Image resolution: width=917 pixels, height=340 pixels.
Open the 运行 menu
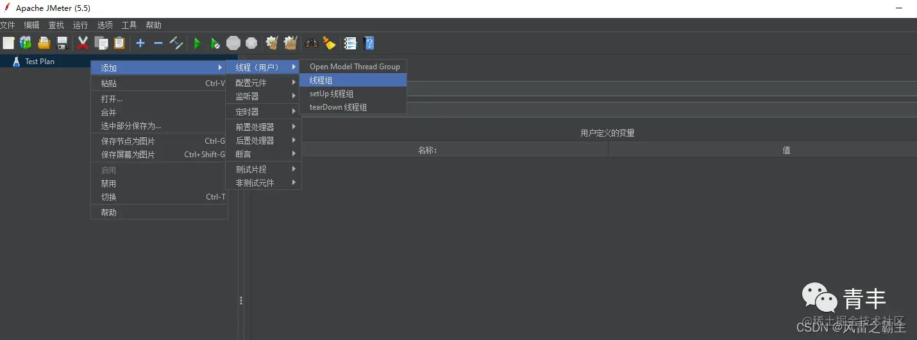click(80, 25)
